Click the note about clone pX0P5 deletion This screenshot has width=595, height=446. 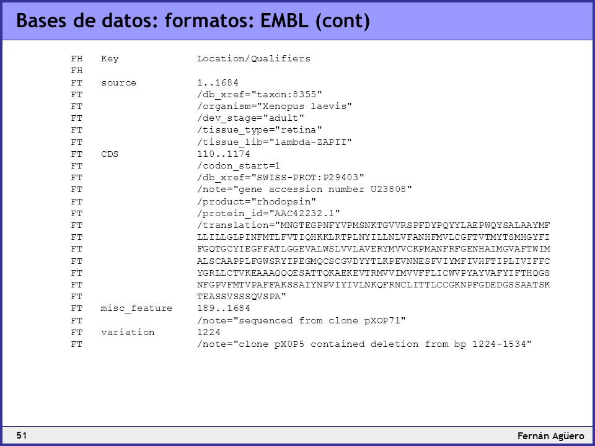pos(364,344)
